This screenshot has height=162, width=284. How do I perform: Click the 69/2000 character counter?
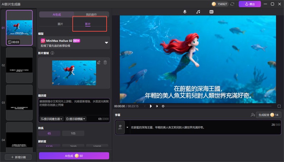click(x=103, y=119)
